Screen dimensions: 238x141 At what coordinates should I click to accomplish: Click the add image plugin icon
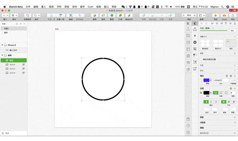coord(195,69)
